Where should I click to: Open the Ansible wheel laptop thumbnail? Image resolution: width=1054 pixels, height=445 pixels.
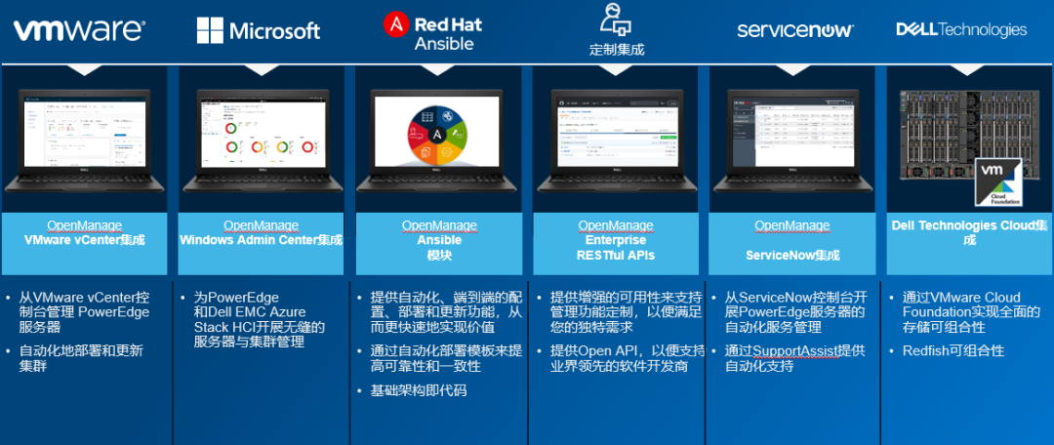(x=437, y=140)
